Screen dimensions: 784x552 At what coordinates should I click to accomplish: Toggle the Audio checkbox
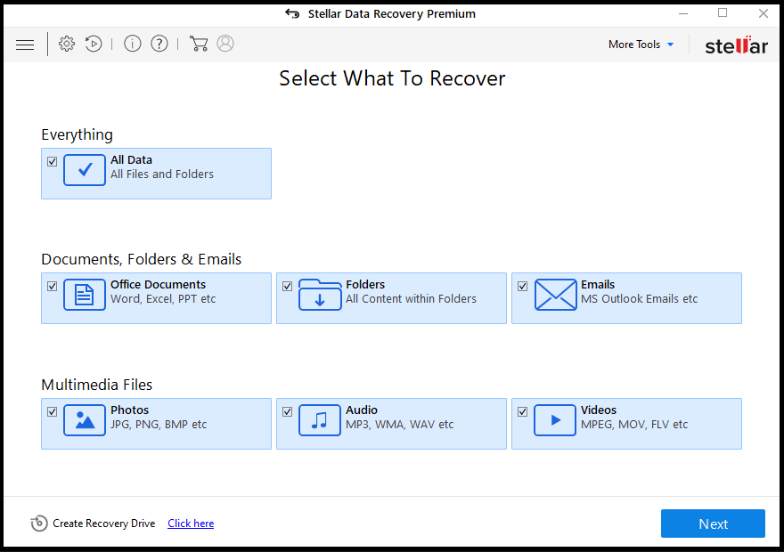[288, 411]
